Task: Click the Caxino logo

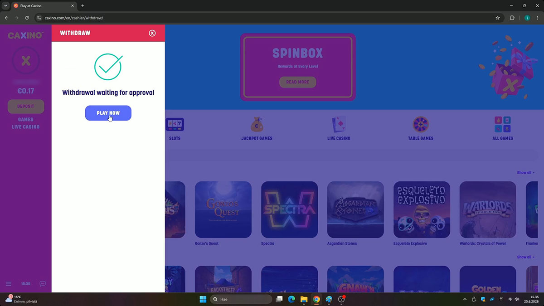Action: pyautogui.click(x=26, y=35)
